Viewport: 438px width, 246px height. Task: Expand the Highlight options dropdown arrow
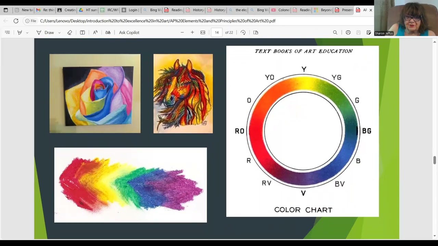click(27, 32)
